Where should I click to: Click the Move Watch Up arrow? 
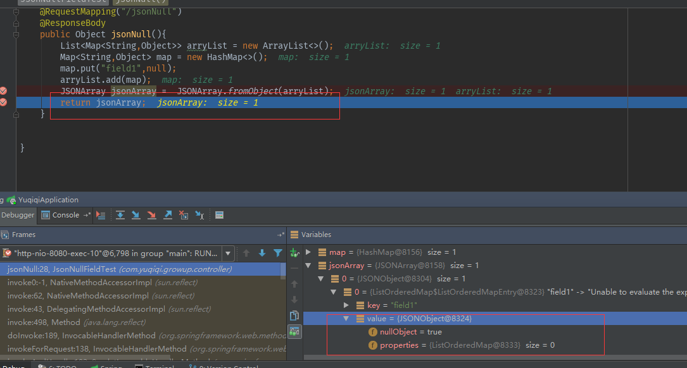294,284
